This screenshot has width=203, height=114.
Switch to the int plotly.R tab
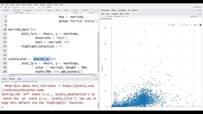[x=28, y=10]
